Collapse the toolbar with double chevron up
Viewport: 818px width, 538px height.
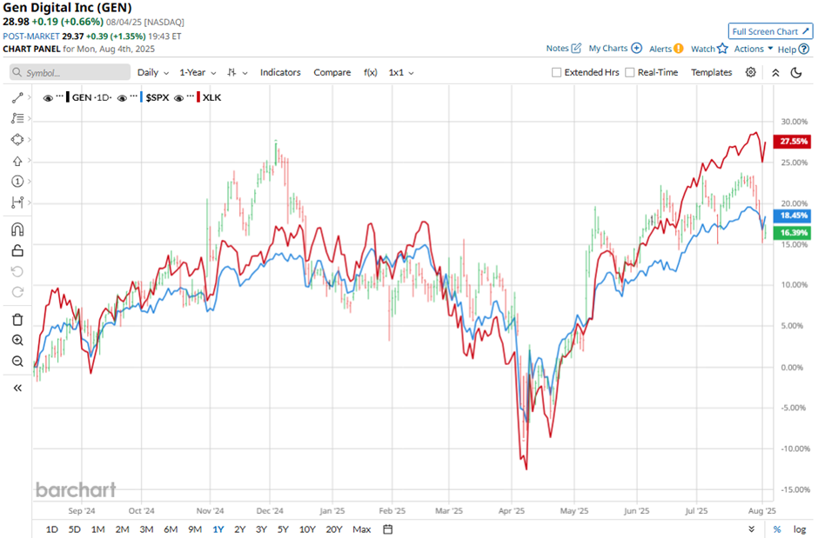tap(775, 73)
